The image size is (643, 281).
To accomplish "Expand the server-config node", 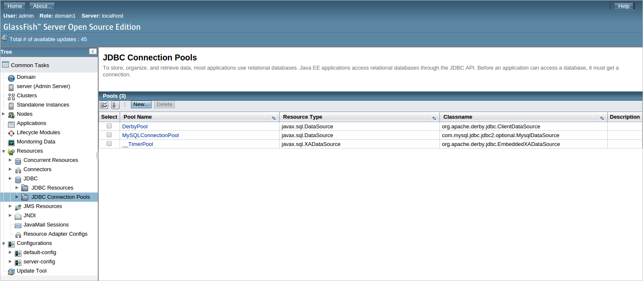I will (x=10, y=261).
